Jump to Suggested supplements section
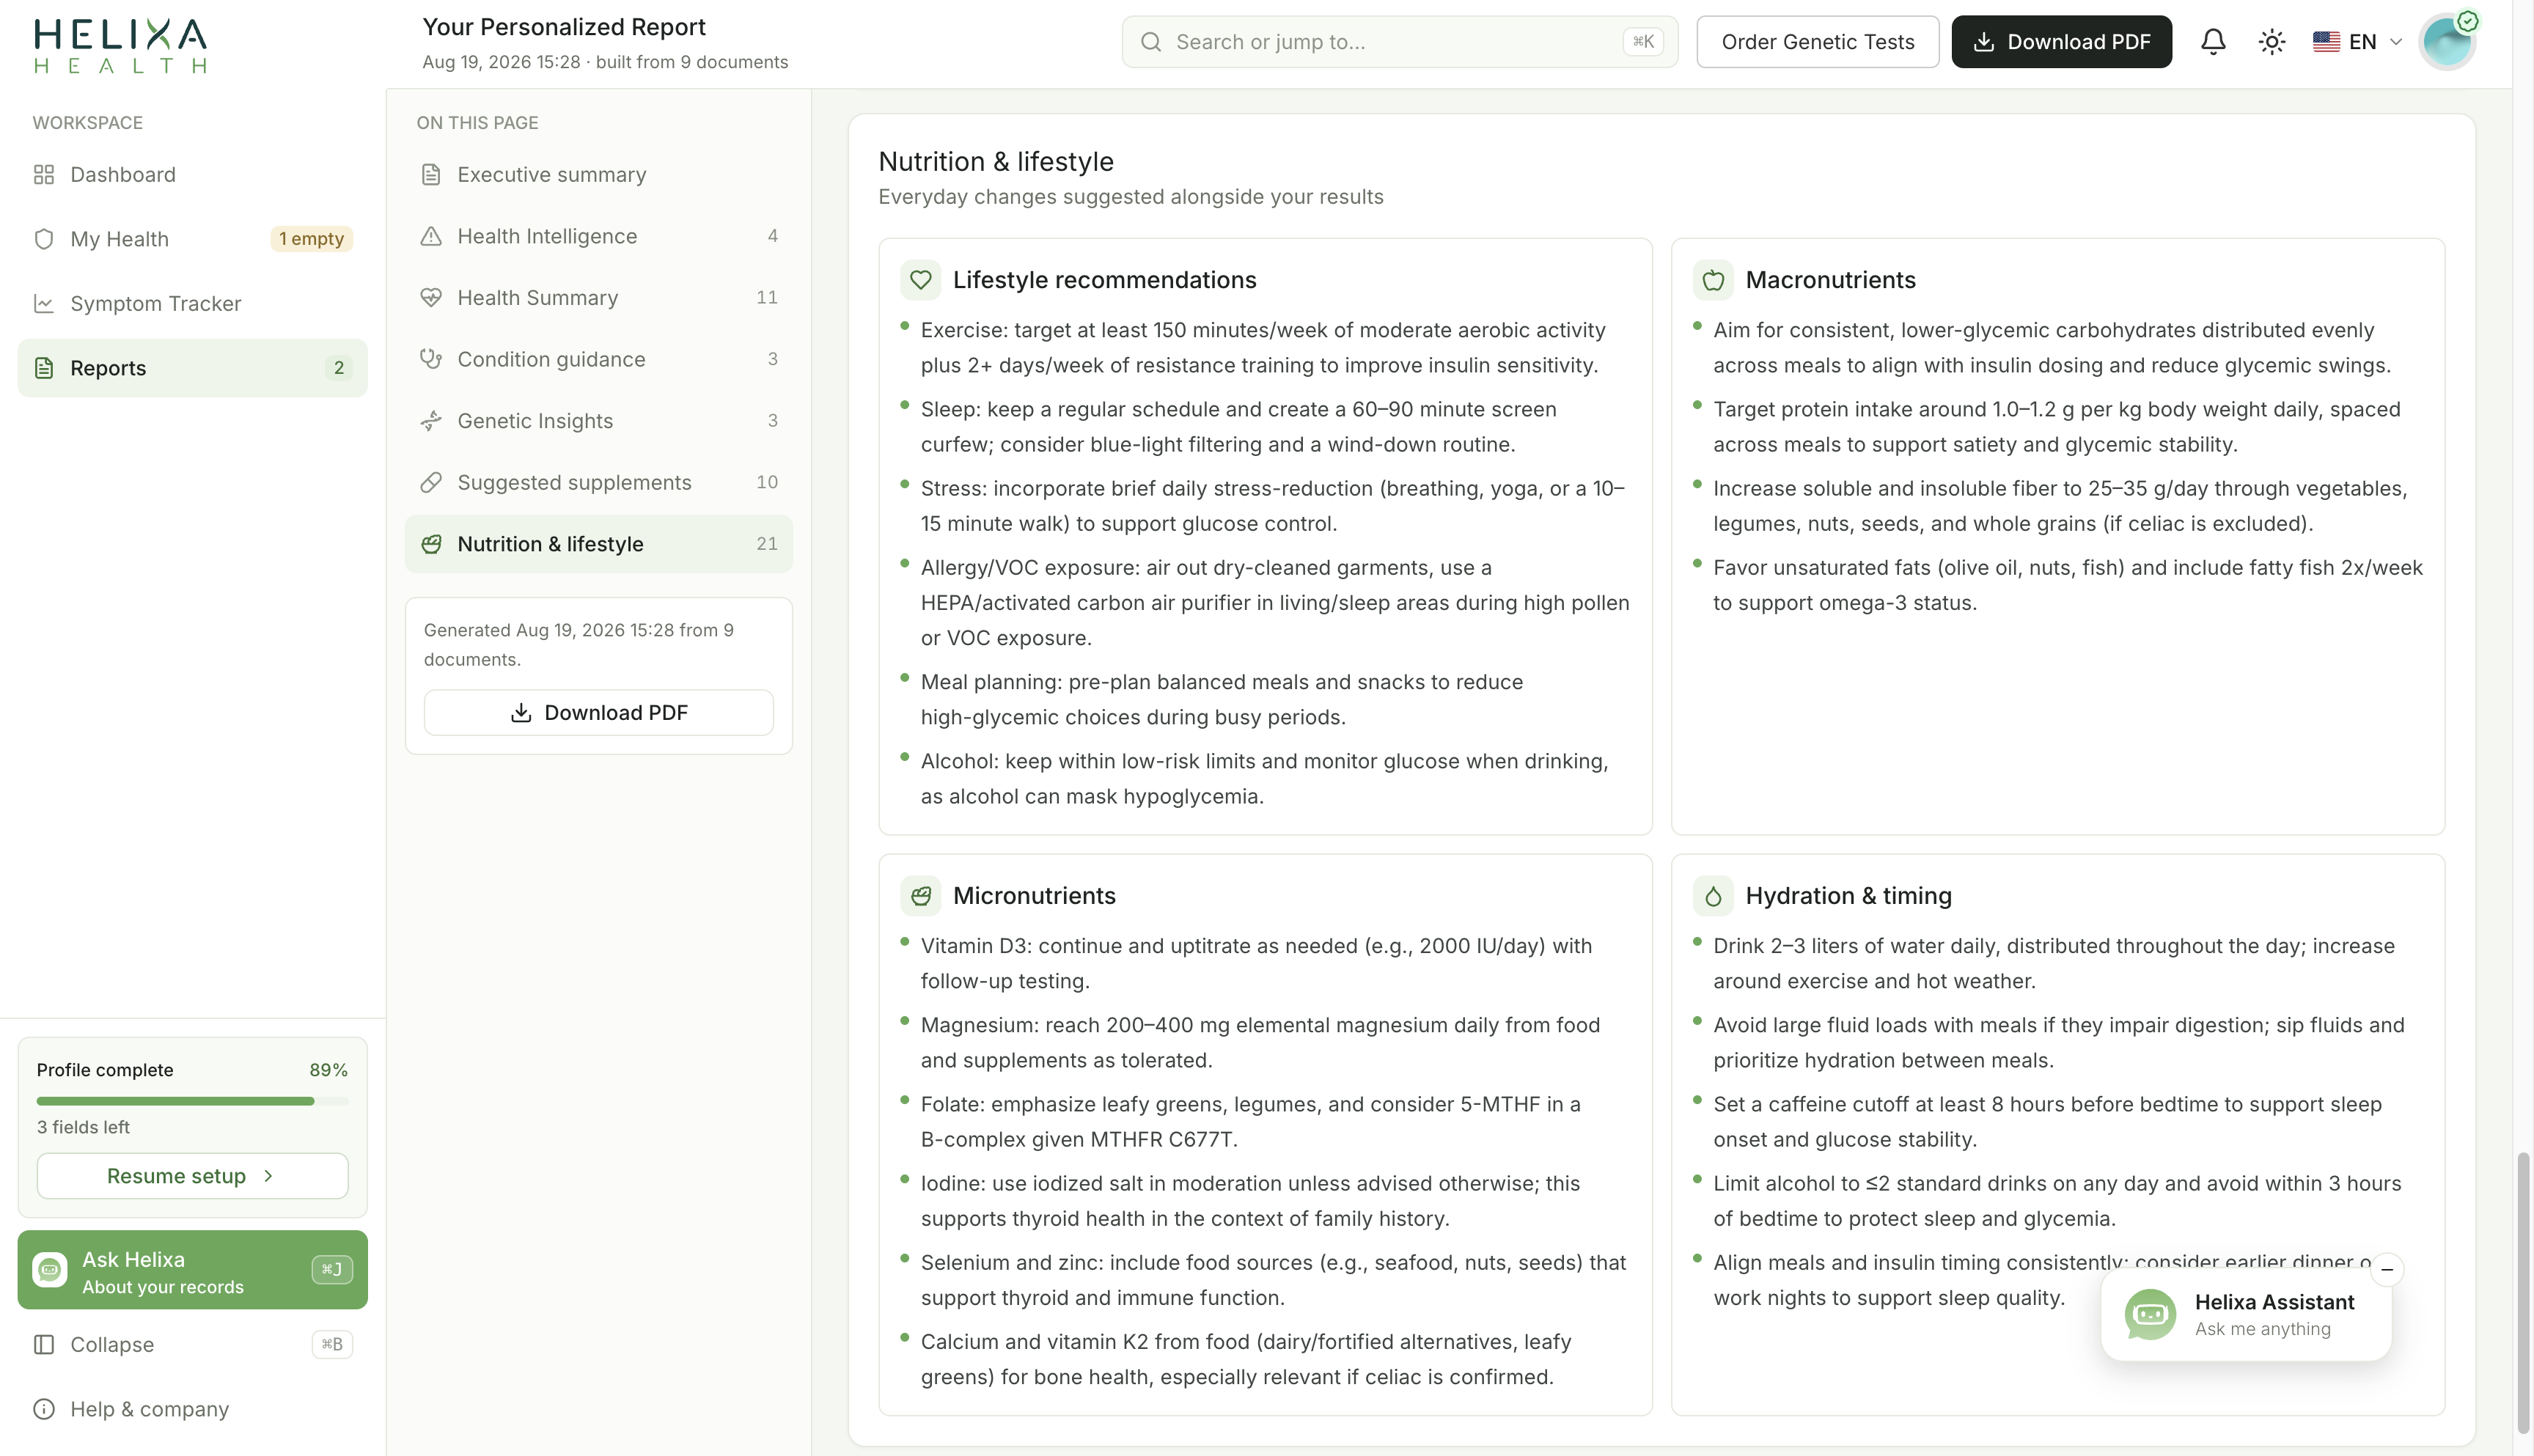The image size is (2534, 1456). (598, 482)
